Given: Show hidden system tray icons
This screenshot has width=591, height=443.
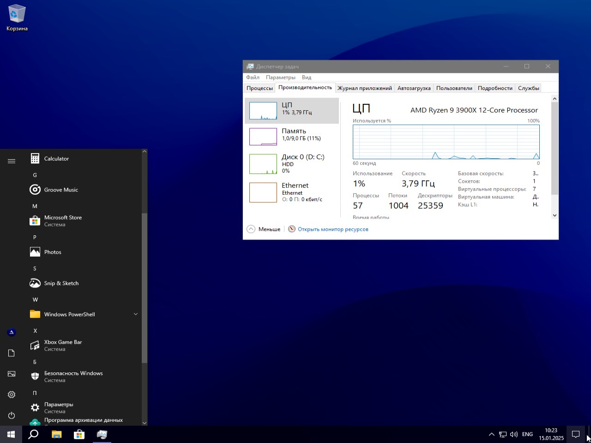Looking at the screenshot, I should (491, 434).
